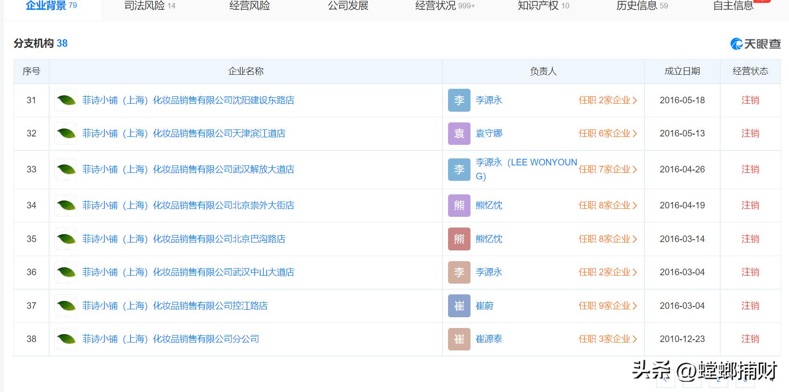Click the 负责人 column header
789x392 pixels.
pos(543,71)
